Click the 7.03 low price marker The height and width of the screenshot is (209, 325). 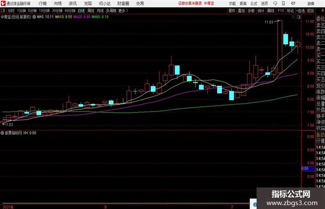point(9,125)
